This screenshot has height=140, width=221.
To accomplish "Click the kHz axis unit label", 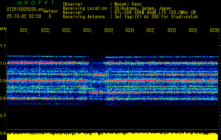I will [x=3, y=29].
